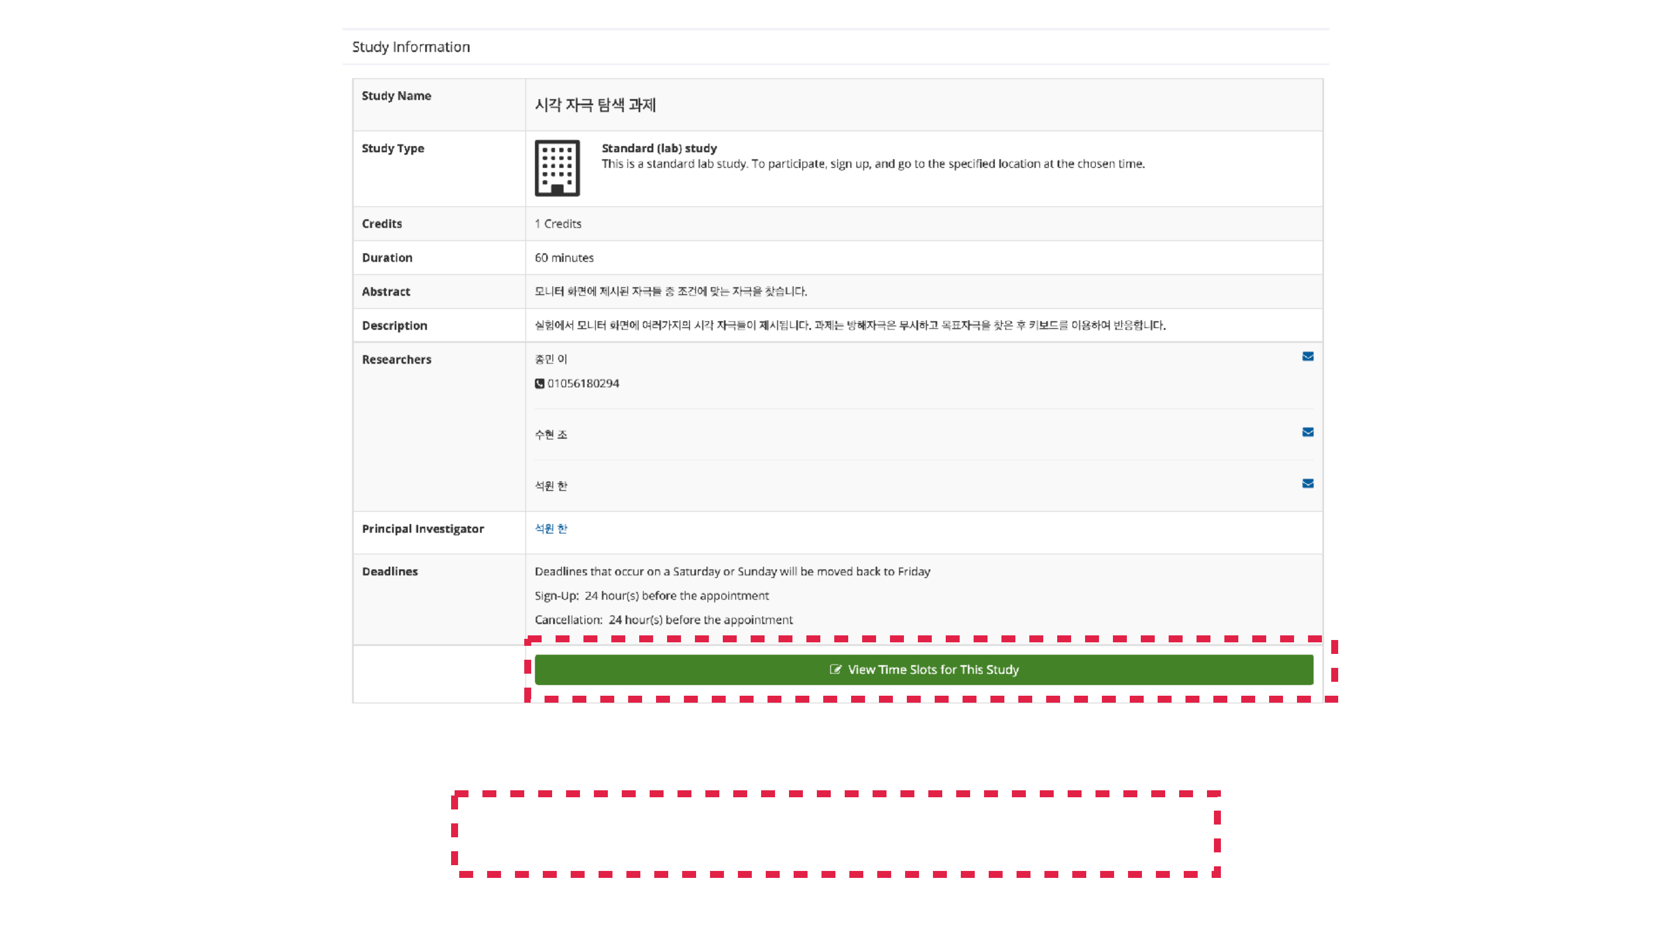1672x940 pixels.
Task: Click researcher name 종민 이
Action: point(551,359)
